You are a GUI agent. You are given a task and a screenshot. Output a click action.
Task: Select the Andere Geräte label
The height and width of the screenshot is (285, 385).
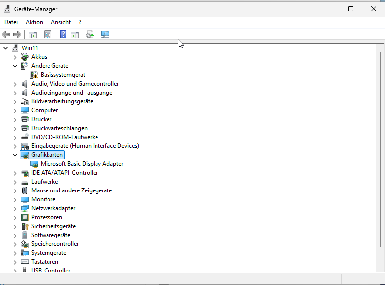coord(49,66)
